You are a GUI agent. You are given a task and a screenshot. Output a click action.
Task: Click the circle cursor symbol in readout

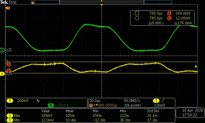click(x=137, y=18)
